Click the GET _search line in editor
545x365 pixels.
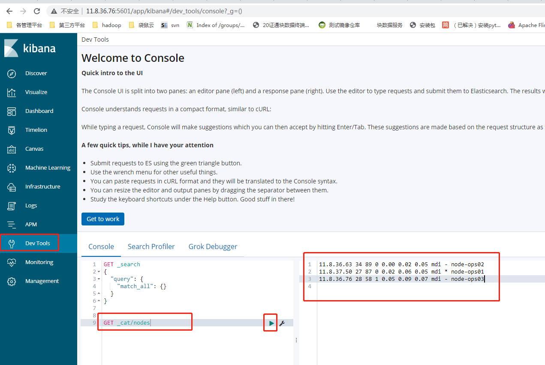tap(122, 265)
